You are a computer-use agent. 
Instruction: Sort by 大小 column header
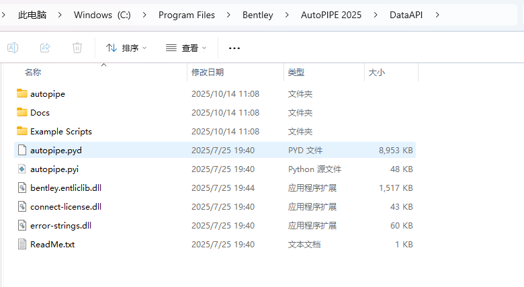click(x=376, y=72)
